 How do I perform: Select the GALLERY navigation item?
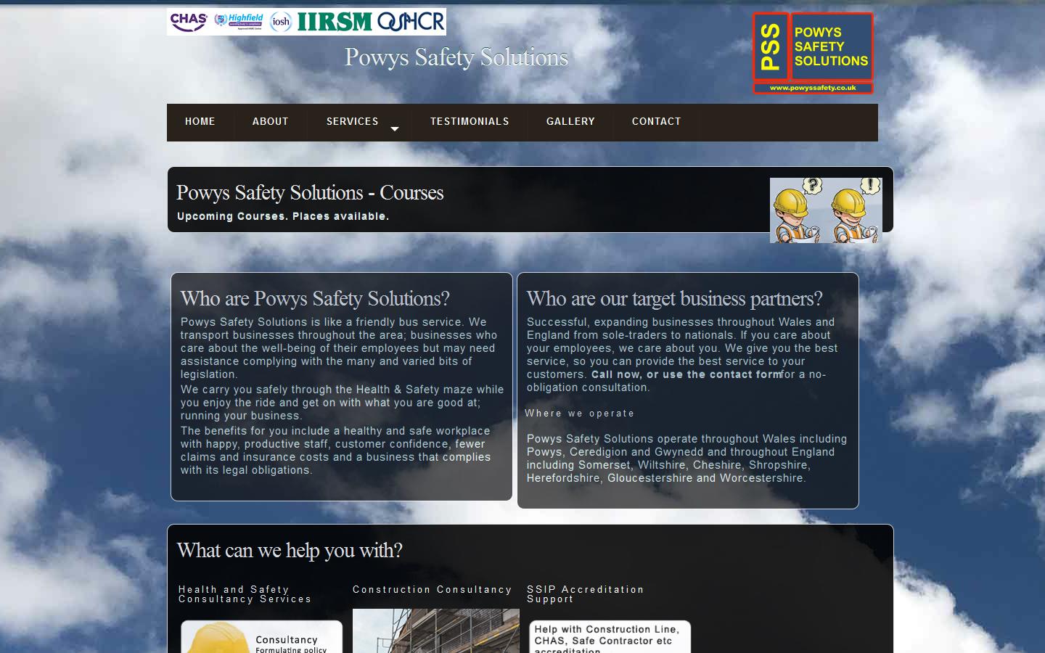pyautogui.click(x=570, y=122)
